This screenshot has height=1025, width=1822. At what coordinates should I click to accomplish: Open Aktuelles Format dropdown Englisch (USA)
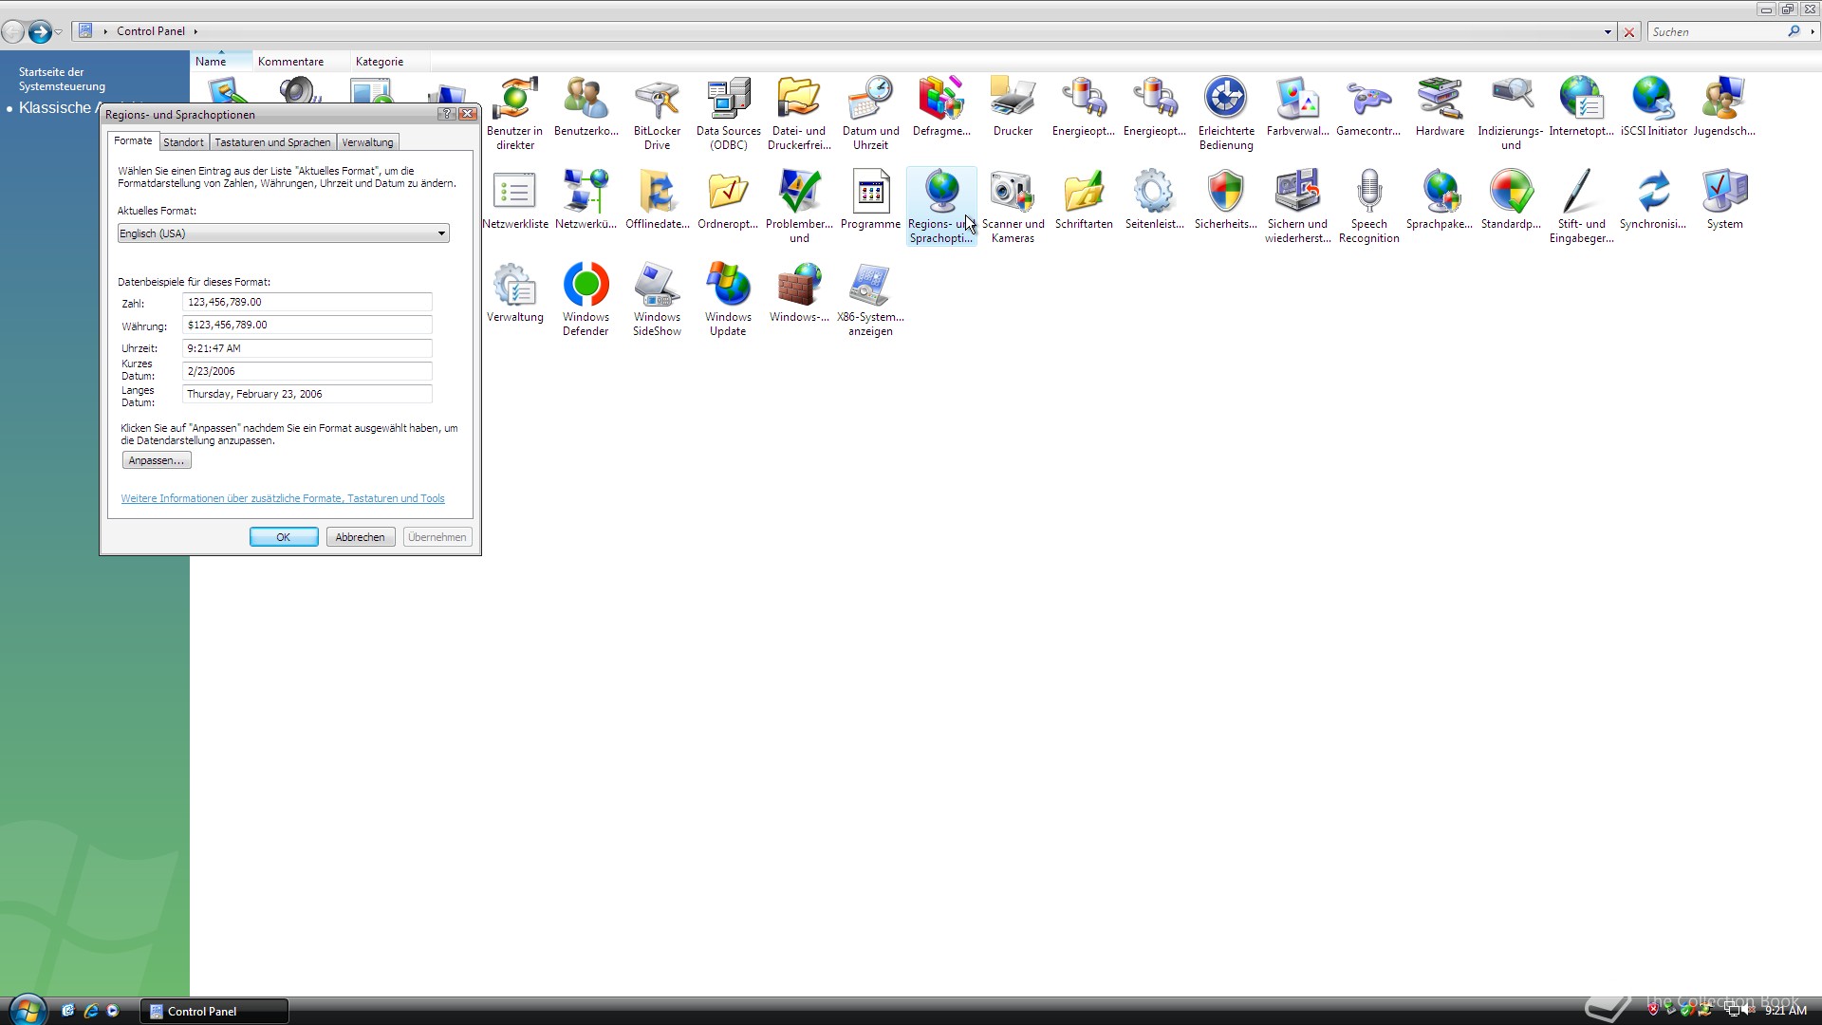(283, 233)
